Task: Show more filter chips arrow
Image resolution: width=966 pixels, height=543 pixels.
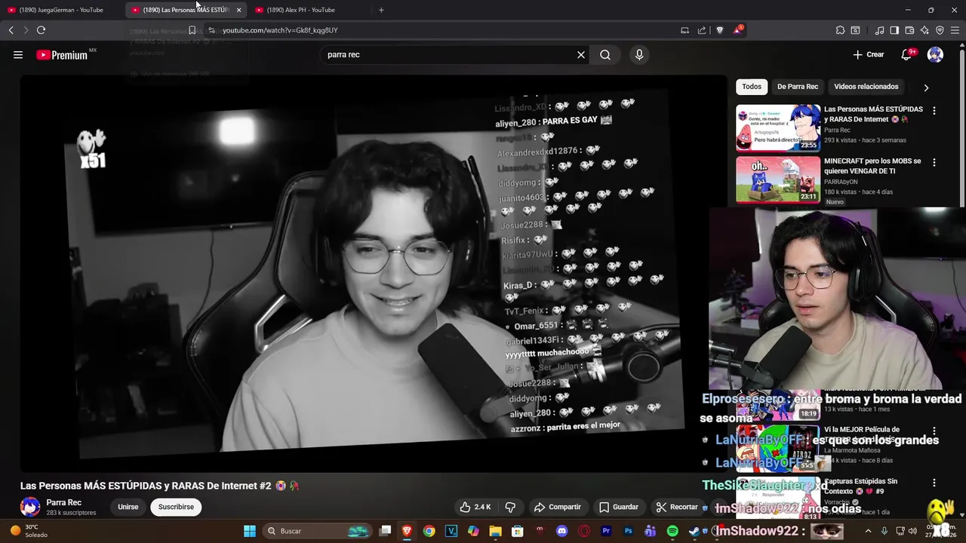Action: tap(926, 87)
